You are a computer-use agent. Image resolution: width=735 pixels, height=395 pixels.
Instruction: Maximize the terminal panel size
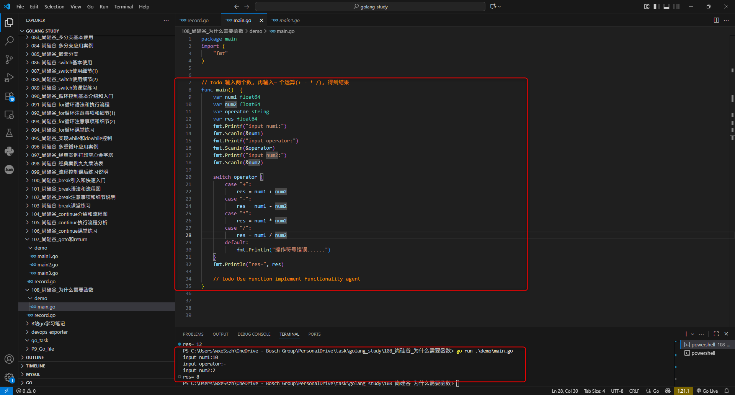pyautogui.click(x=716, y=334)
